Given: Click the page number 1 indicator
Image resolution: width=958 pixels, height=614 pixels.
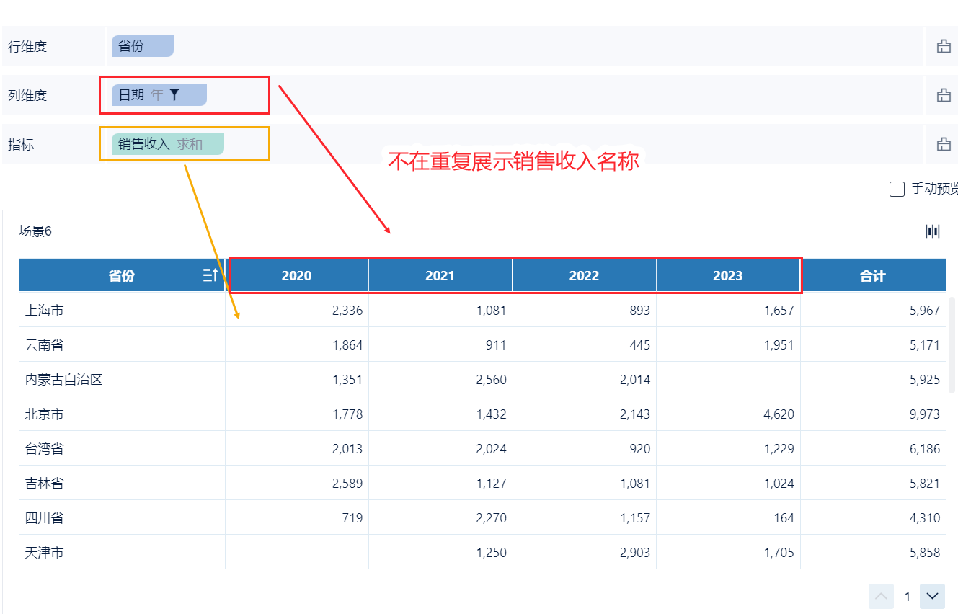Looking at the screenshot, I should point(908,597).
